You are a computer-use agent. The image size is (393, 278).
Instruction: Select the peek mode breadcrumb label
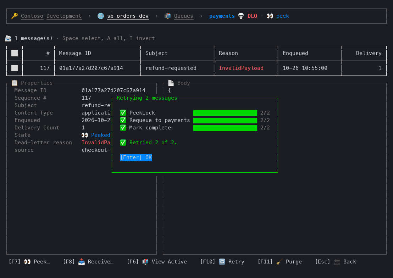point(282,16)
